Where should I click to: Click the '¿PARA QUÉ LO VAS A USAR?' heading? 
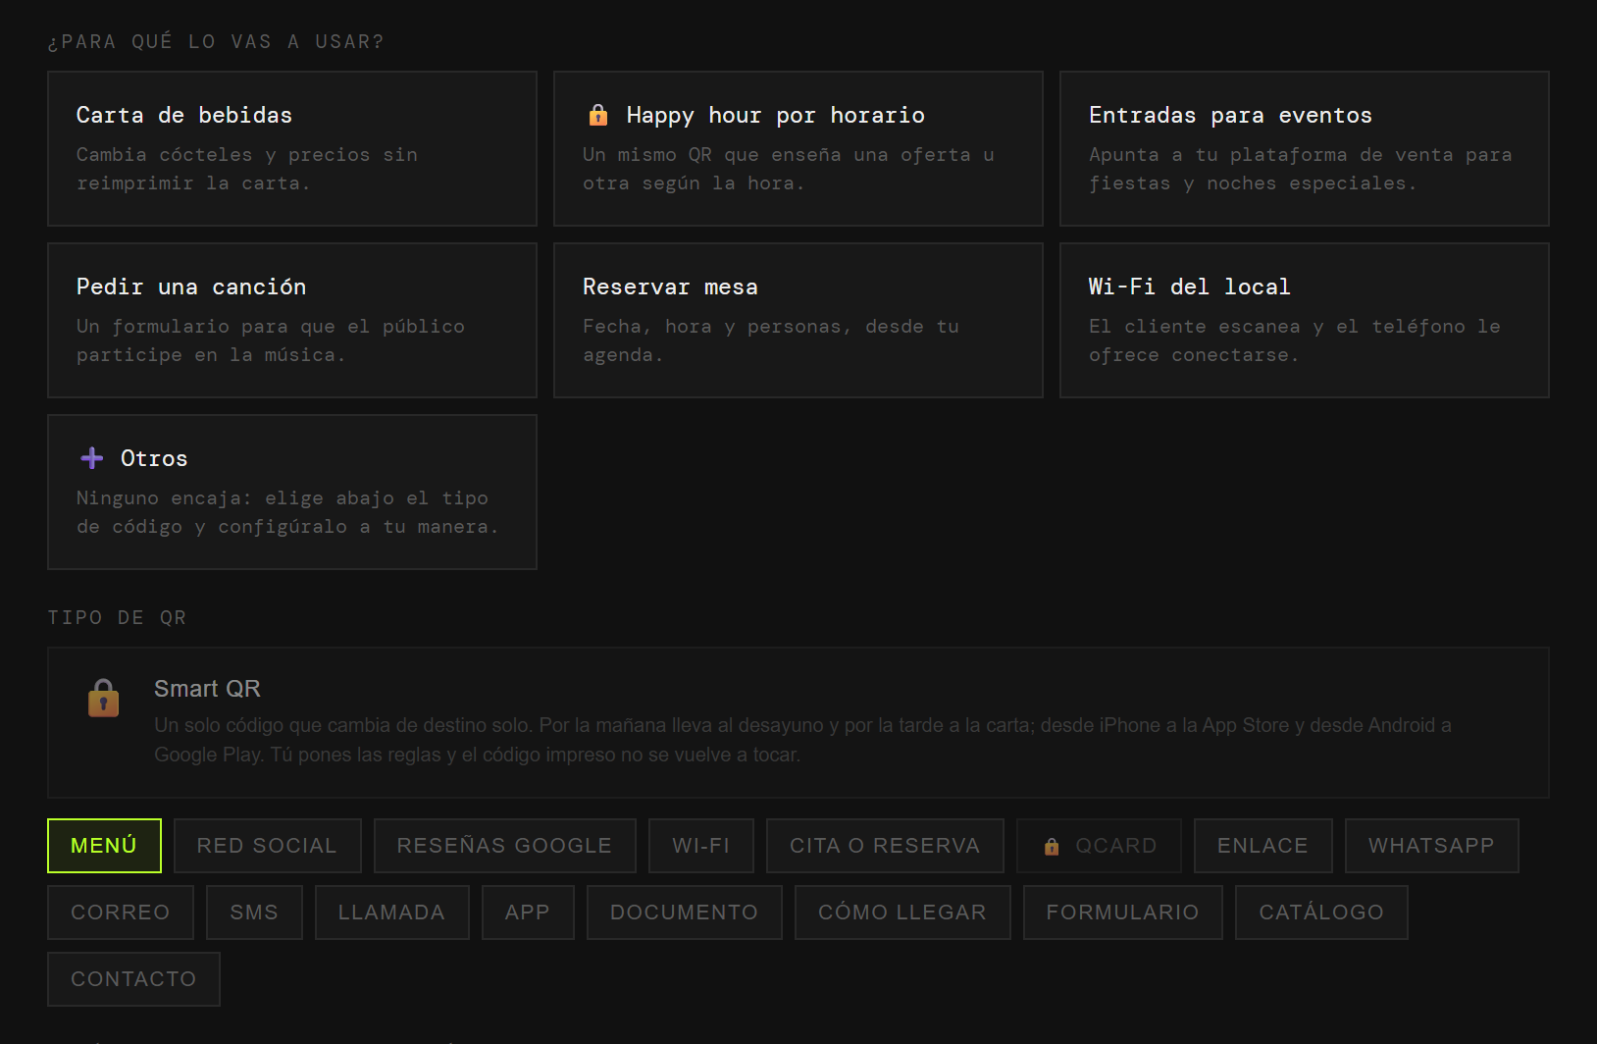(x=216, y=41)
